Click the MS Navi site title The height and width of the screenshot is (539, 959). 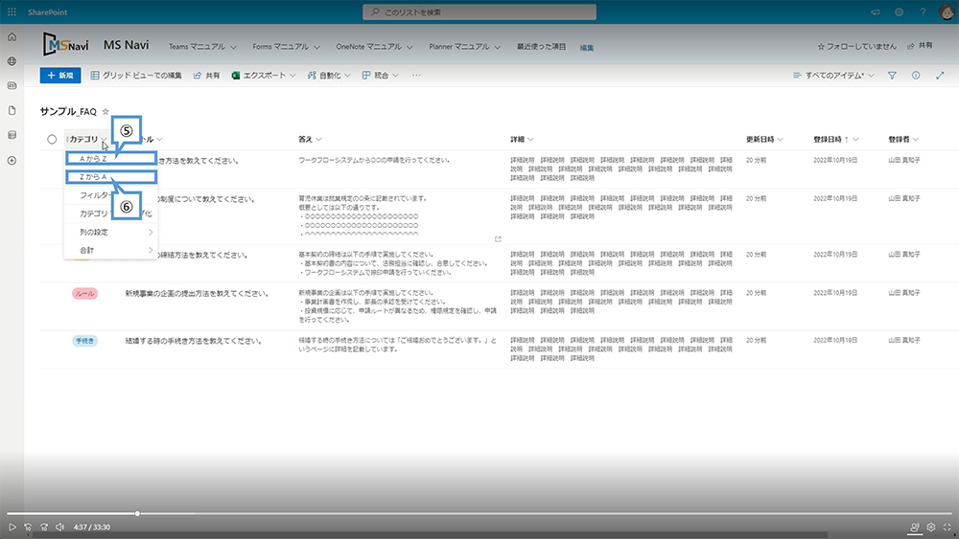pos(126,45)
